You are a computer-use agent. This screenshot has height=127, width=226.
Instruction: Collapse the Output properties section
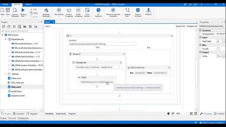pyautogui.click(x=201, y=52)
